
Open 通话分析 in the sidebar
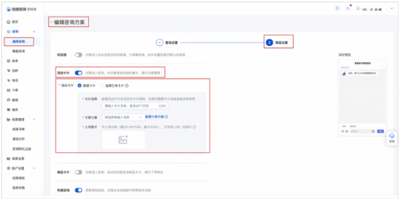tap(19, 139)
